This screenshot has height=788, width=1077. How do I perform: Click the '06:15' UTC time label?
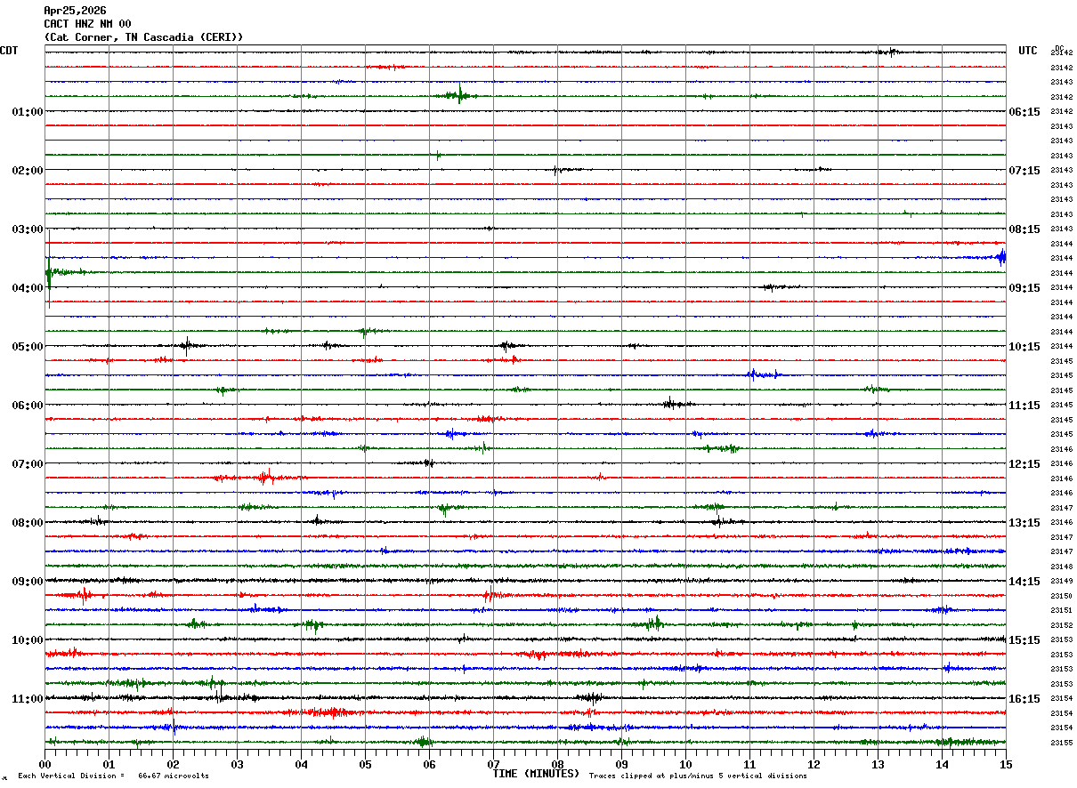[x=1024, y=112]
